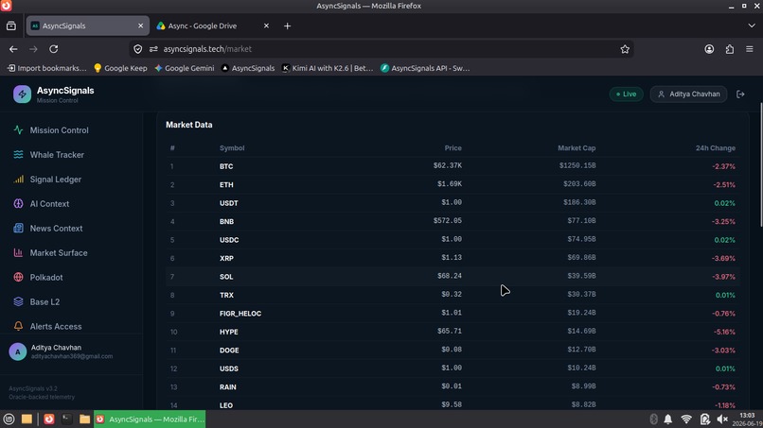This screenshot has width=763, height=428.
Task: Go back in browser history
Action: (x=13, y=49)
